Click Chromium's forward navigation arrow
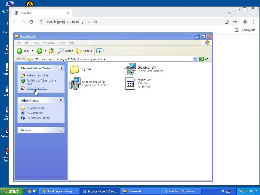This screenshot has height=195, width=260. click(x=23, y=22)
